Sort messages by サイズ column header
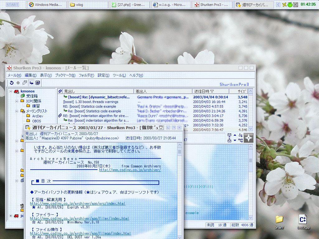This screenshot has height=239, width=319. [239, 91]
